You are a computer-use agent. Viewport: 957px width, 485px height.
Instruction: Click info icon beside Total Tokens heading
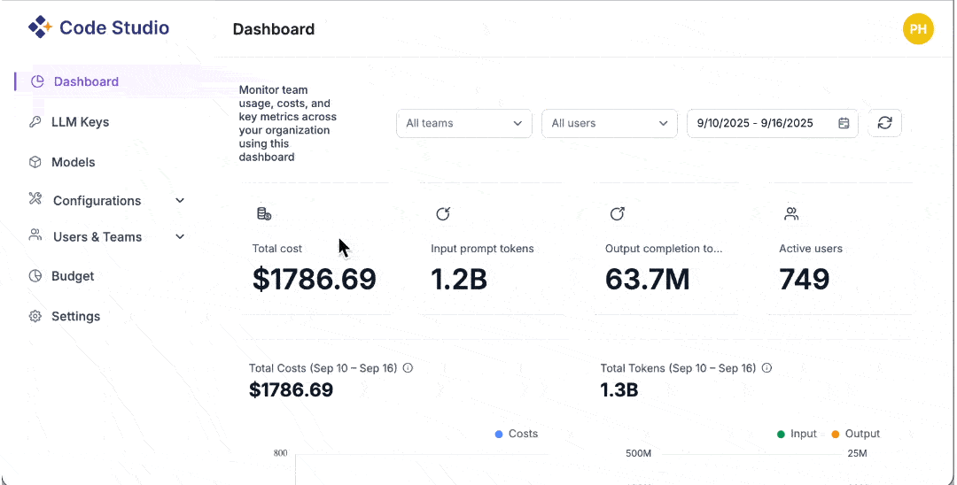tap(766, 368)
